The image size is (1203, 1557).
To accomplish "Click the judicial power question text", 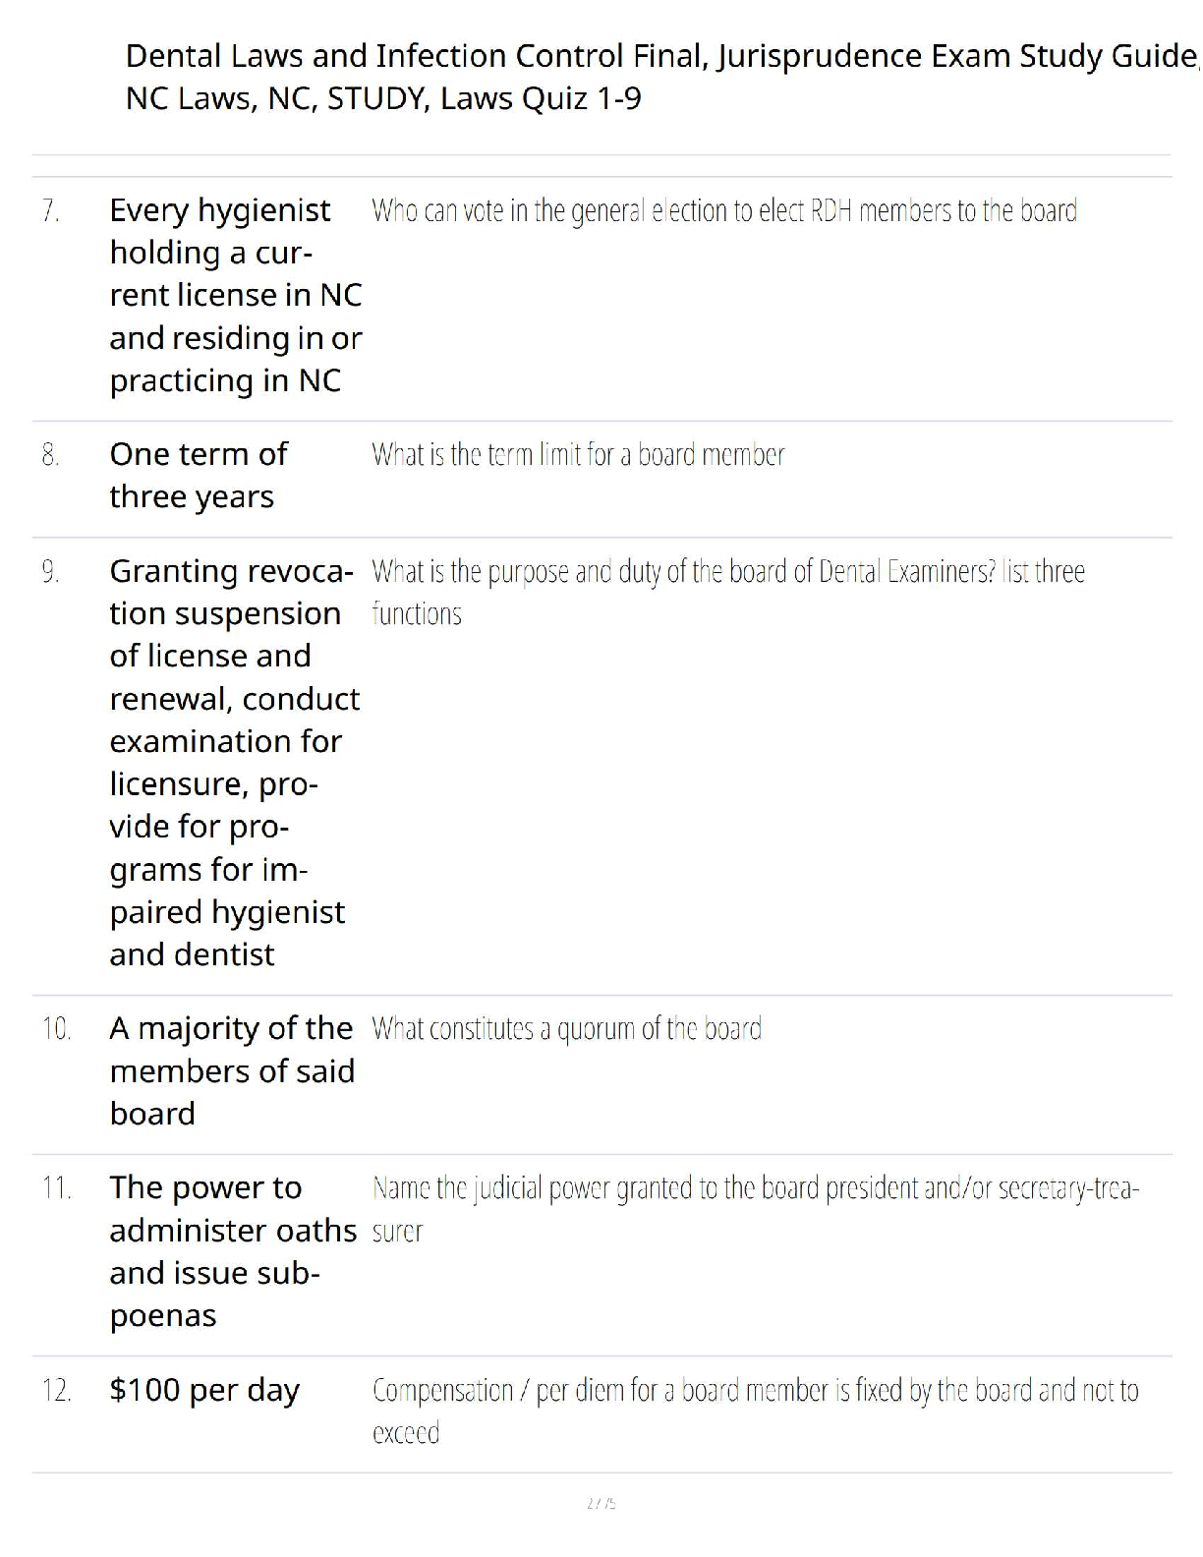I will (x=755, y=1209).
